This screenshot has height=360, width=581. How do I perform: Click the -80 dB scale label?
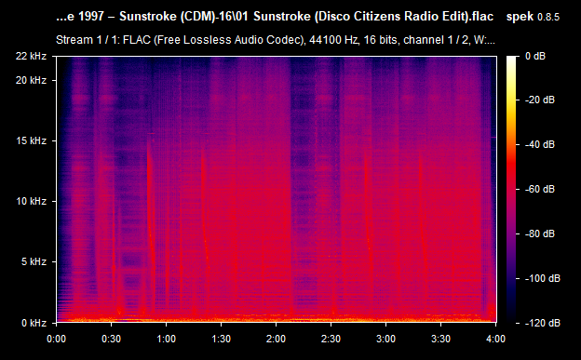(x=539, y=233)
